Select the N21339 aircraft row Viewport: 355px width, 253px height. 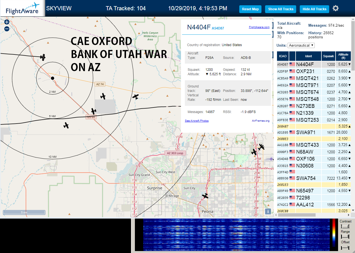(x=314, y=113)
